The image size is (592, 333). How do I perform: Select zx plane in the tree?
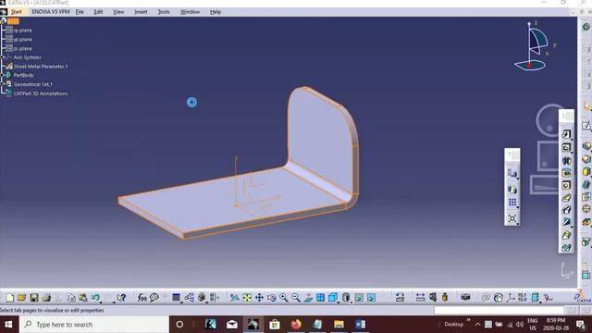point(18,48)
